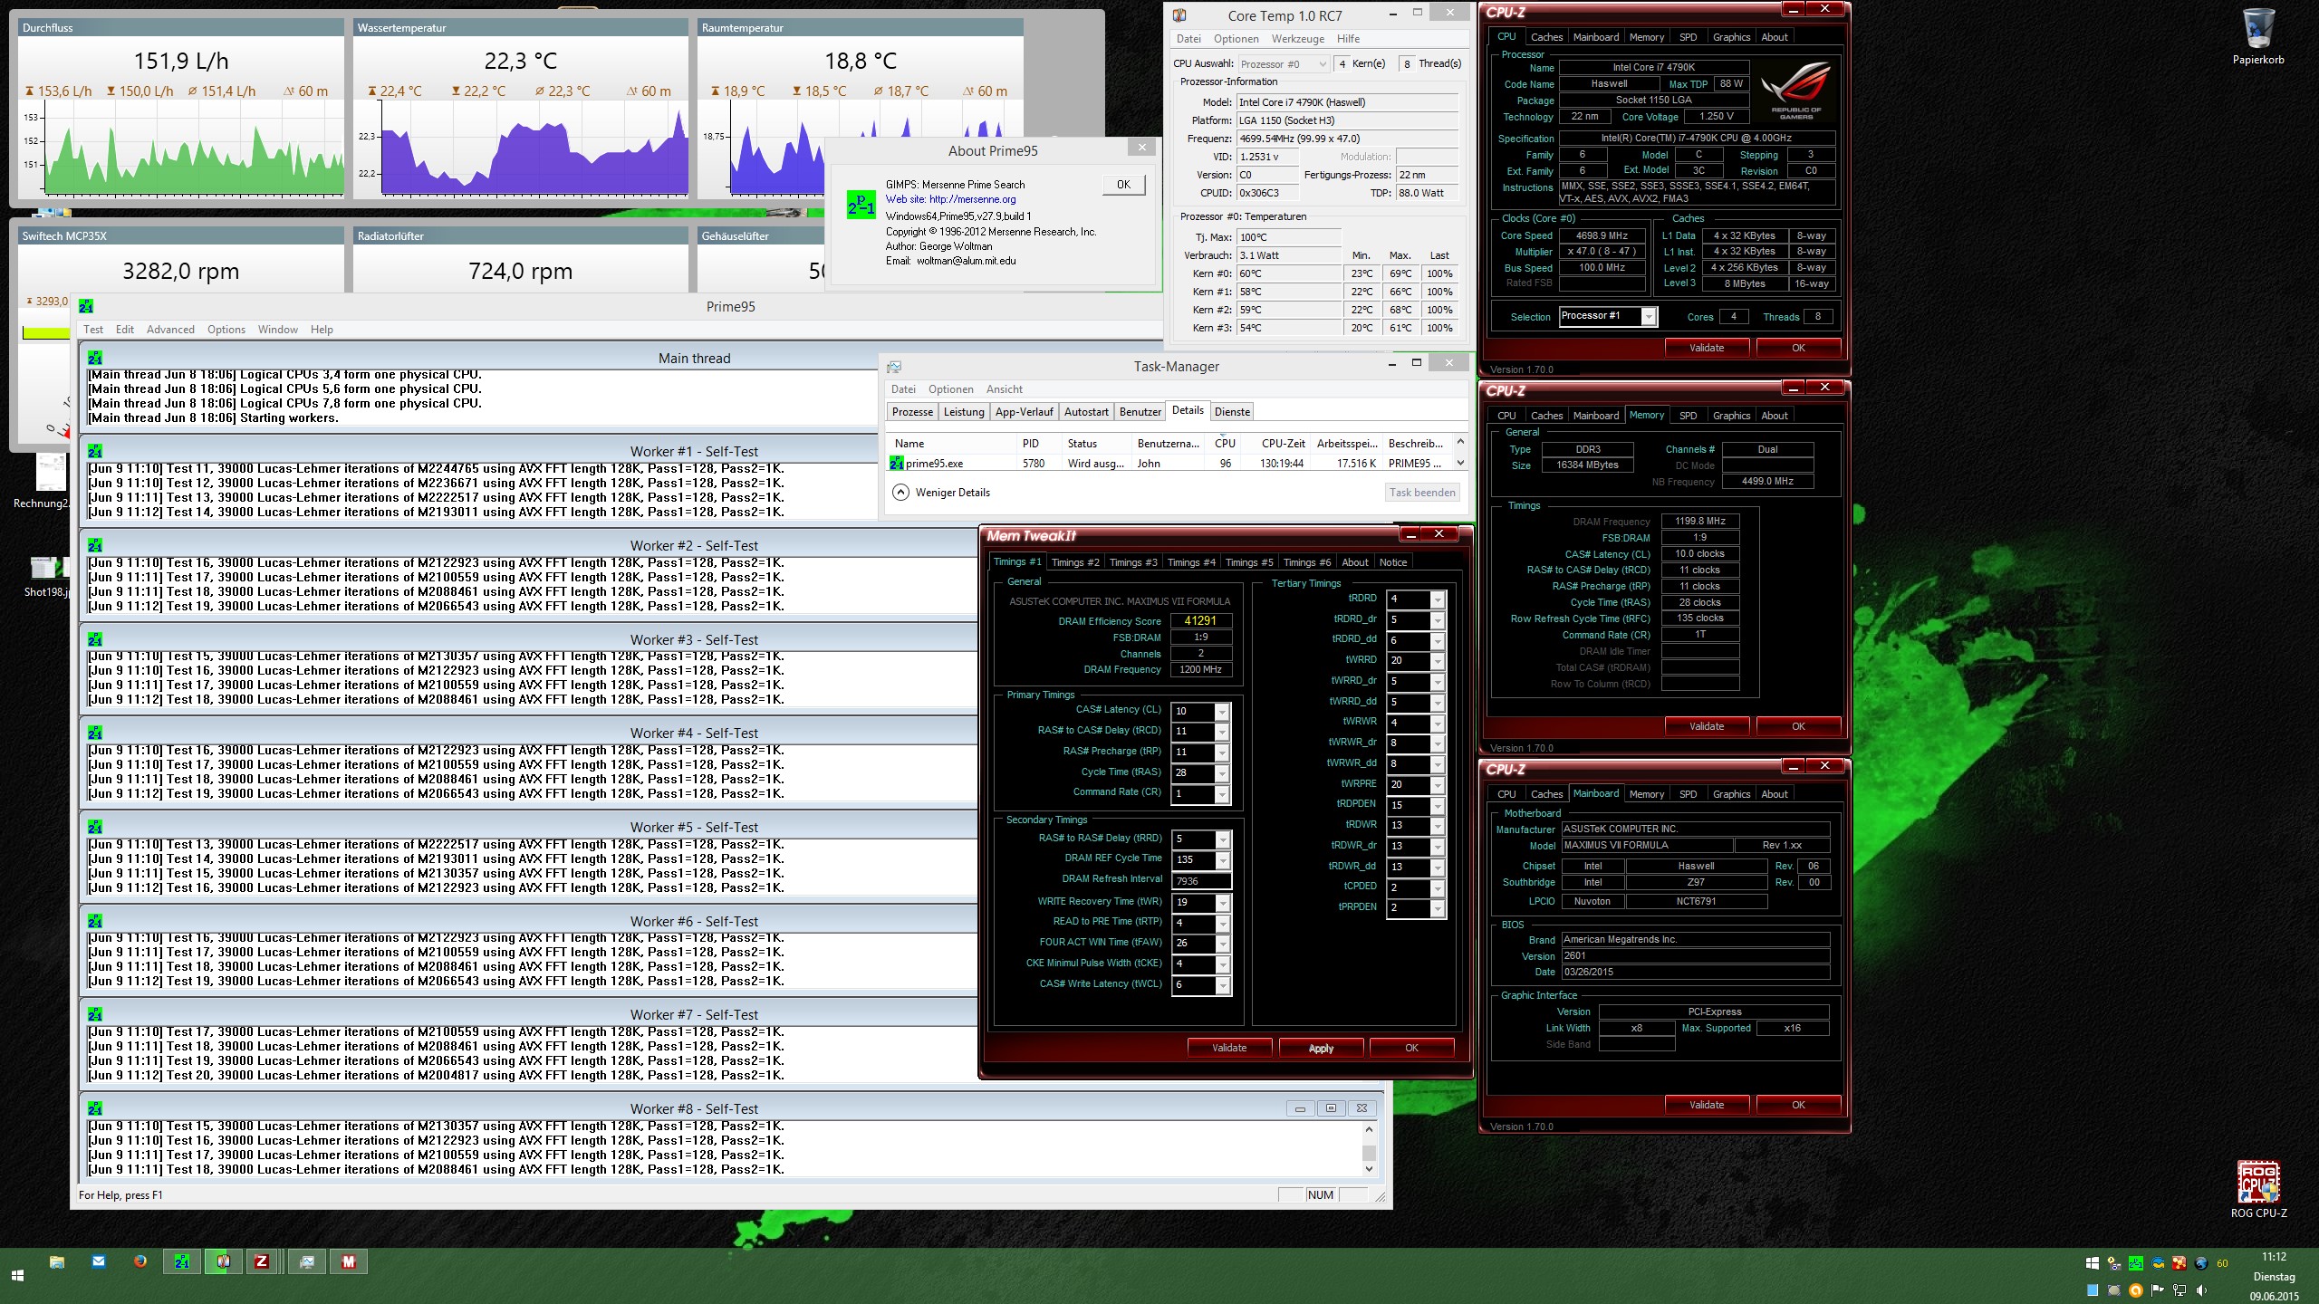The width and height of the screenshot is (2319, 1304).
Task: Switch to CPU-Z via red Z taskbar icon
Action: (x=262, y=1261)
